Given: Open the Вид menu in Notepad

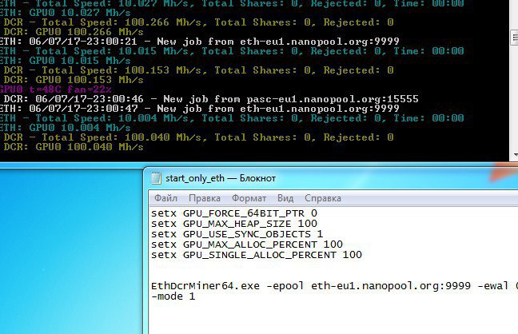Looking at the screenshot, I should coord(285,198).
